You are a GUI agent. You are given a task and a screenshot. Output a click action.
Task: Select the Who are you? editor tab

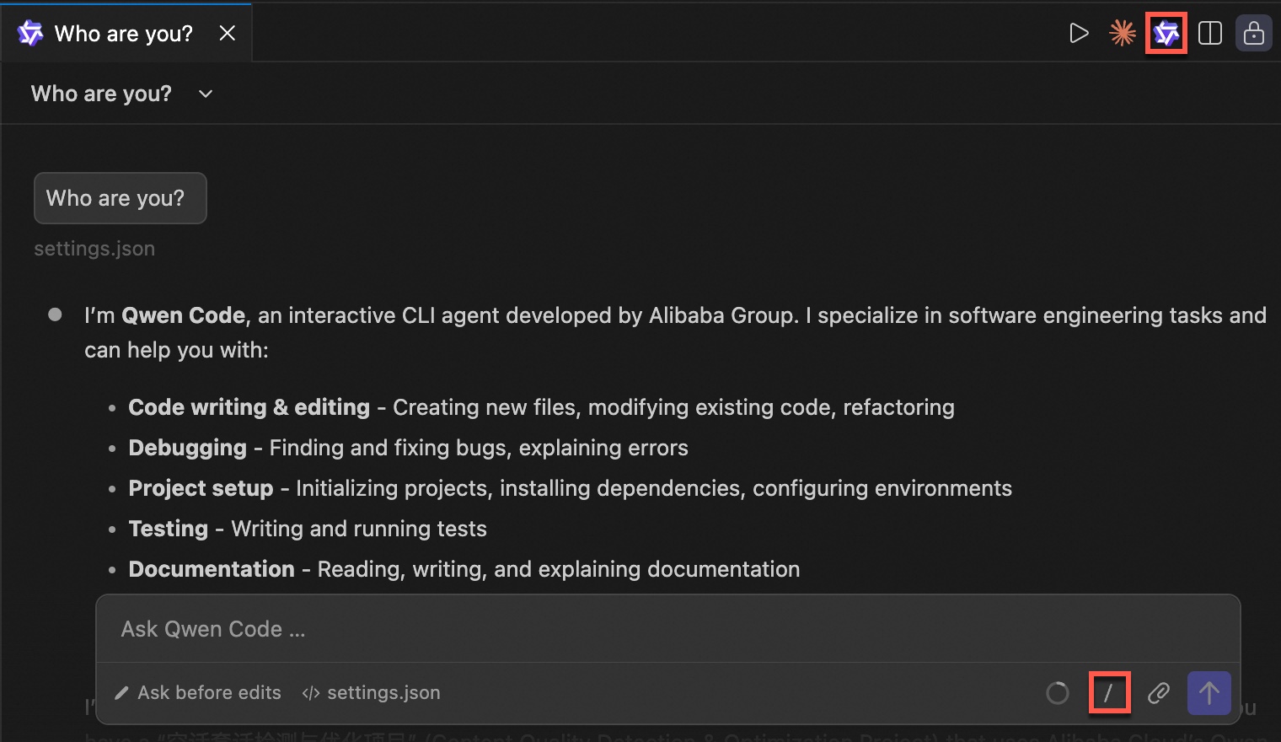coord(123,34)
